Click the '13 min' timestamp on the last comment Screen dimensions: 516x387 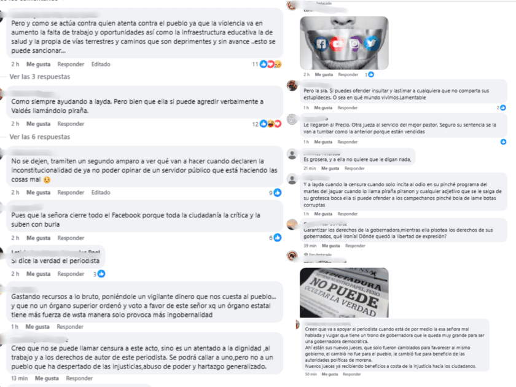20,378
